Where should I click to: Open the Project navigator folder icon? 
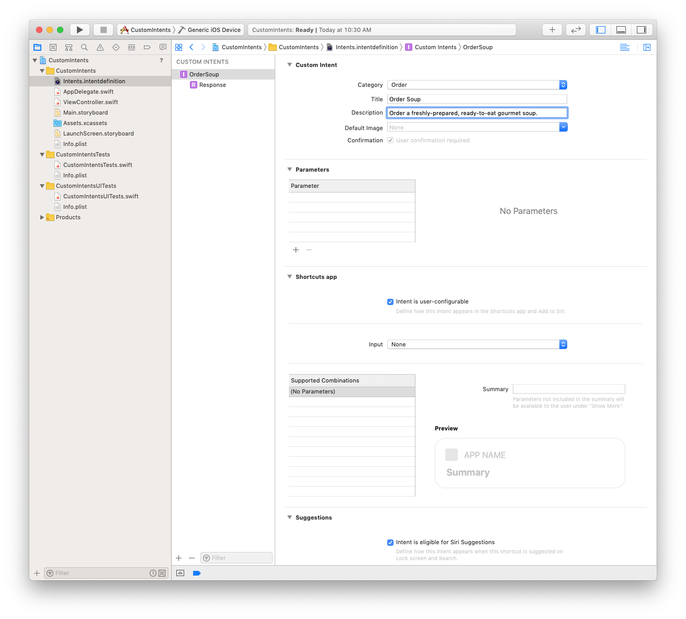[x=37, y=47]
